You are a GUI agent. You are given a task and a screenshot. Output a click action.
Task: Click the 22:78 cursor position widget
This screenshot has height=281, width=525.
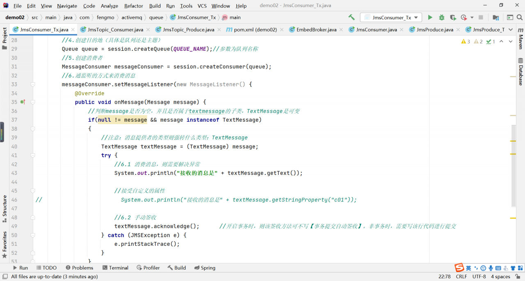(x=445, y=277)
